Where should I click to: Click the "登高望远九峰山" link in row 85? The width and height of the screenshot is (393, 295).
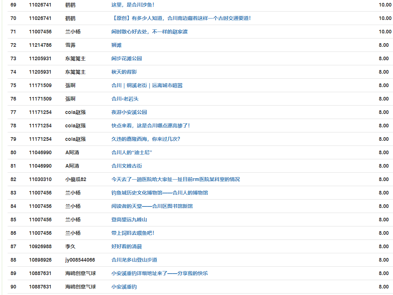pos(129,220)
